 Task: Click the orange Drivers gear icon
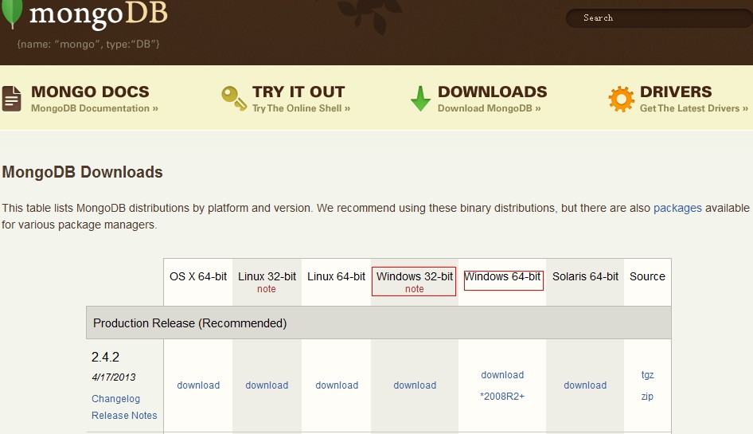622,99
